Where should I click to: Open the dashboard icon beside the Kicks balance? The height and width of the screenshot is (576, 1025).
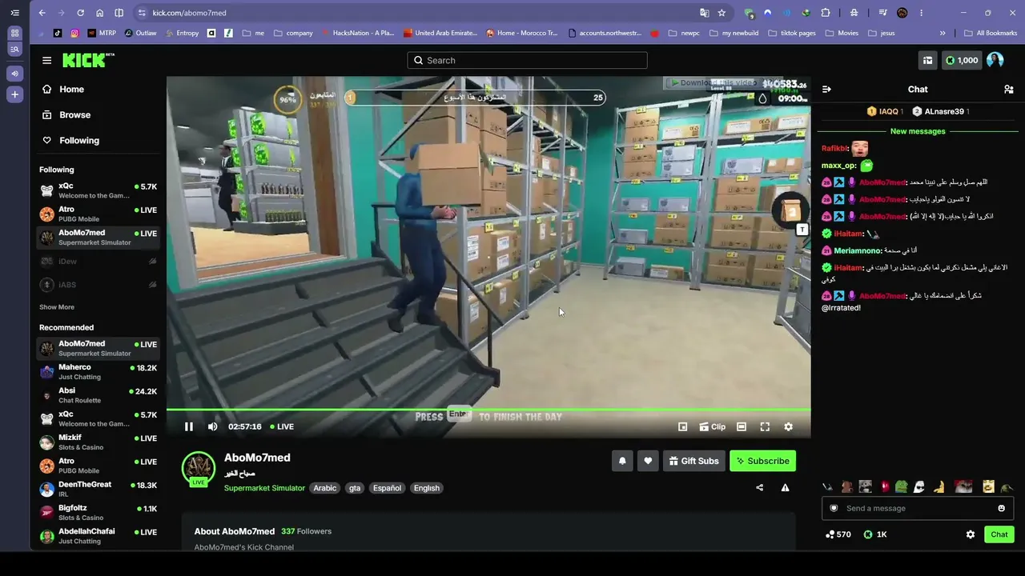[927, 60]
